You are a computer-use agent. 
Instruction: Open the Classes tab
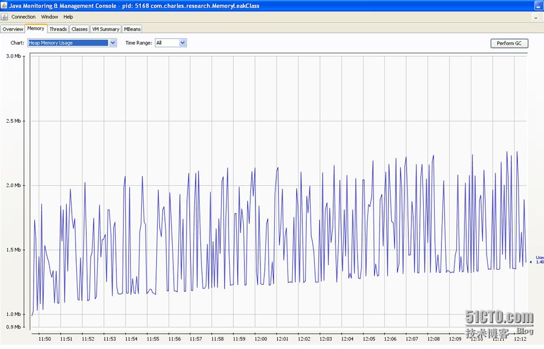[79, 29]
